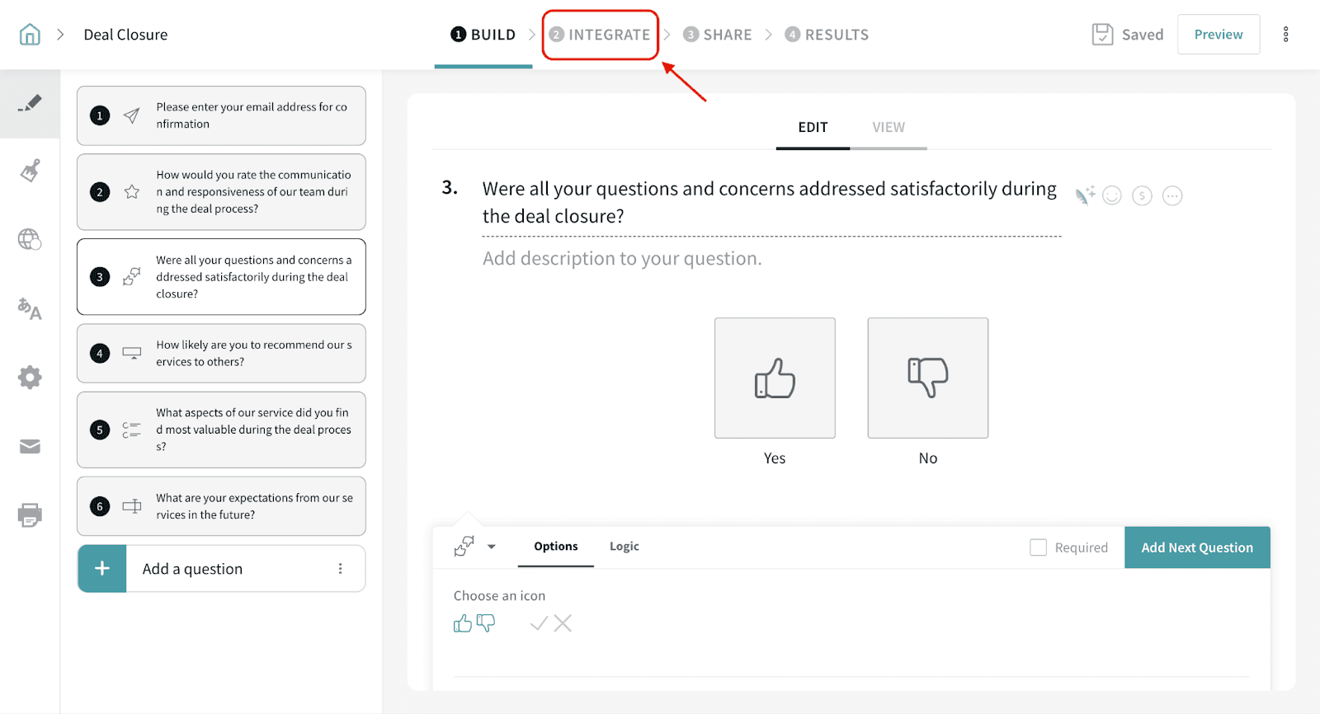Click the printer icon in the sidebar
This screenshot has width=1320, height=714.
(30, 515)
